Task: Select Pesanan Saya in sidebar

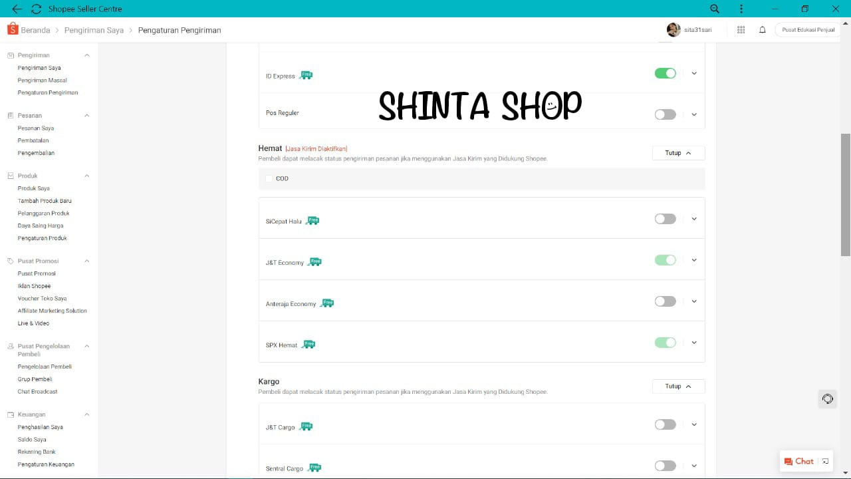Action: tap(36, 128)
